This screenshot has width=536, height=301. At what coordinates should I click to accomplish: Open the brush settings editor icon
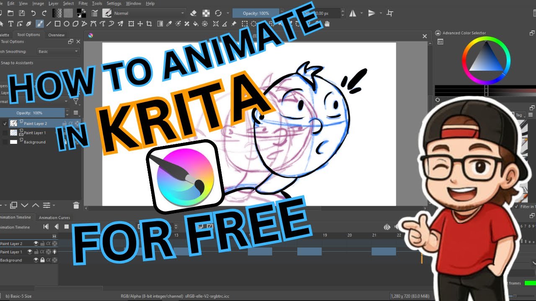[95, 13]
